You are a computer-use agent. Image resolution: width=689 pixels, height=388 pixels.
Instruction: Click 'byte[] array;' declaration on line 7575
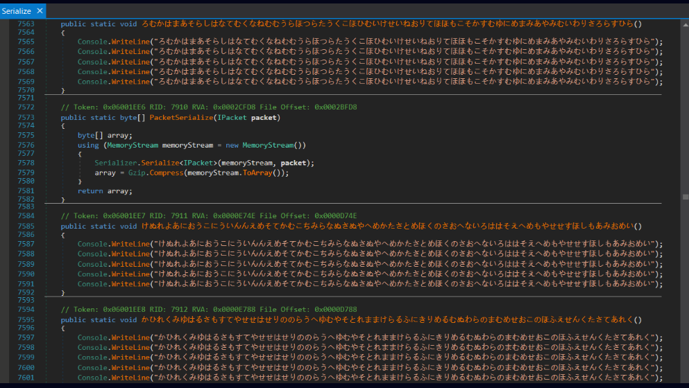105,136
